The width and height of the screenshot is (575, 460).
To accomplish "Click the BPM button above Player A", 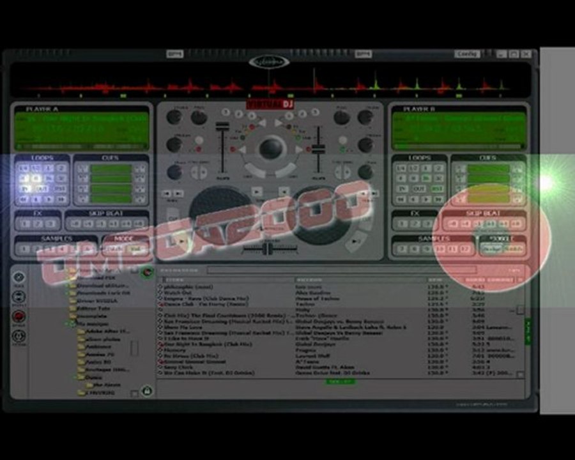I will coord(175,54).
